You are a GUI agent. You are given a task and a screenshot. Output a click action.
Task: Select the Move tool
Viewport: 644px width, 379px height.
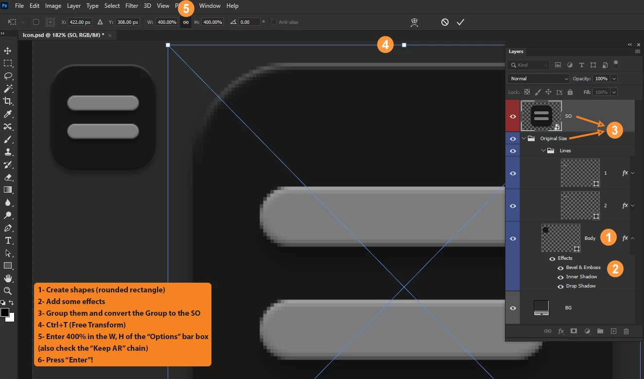[8, 51]
